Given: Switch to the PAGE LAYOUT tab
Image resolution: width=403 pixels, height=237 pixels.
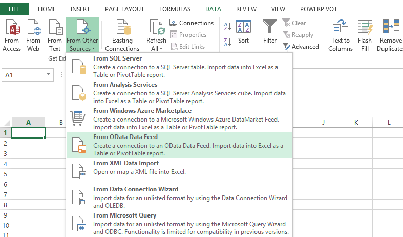Looking at the screenshot, I should (124, 9).
